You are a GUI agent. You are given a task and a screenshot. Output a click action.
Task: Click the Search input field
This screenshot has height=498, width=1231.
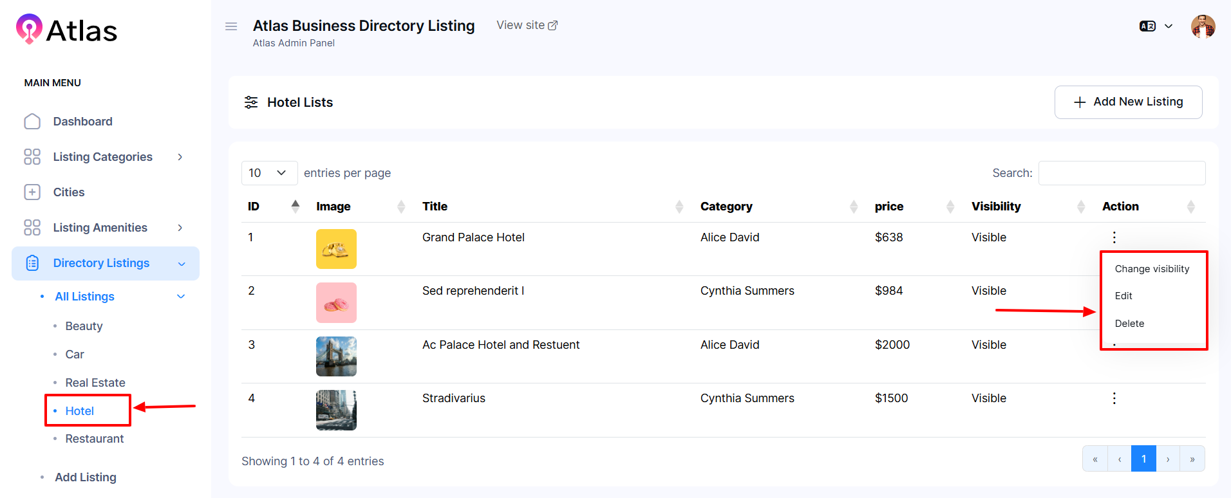(x=1122, y=173)
